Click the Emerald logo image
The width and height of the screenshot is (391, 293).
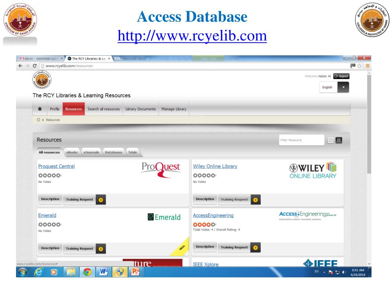tap(164, 217)
